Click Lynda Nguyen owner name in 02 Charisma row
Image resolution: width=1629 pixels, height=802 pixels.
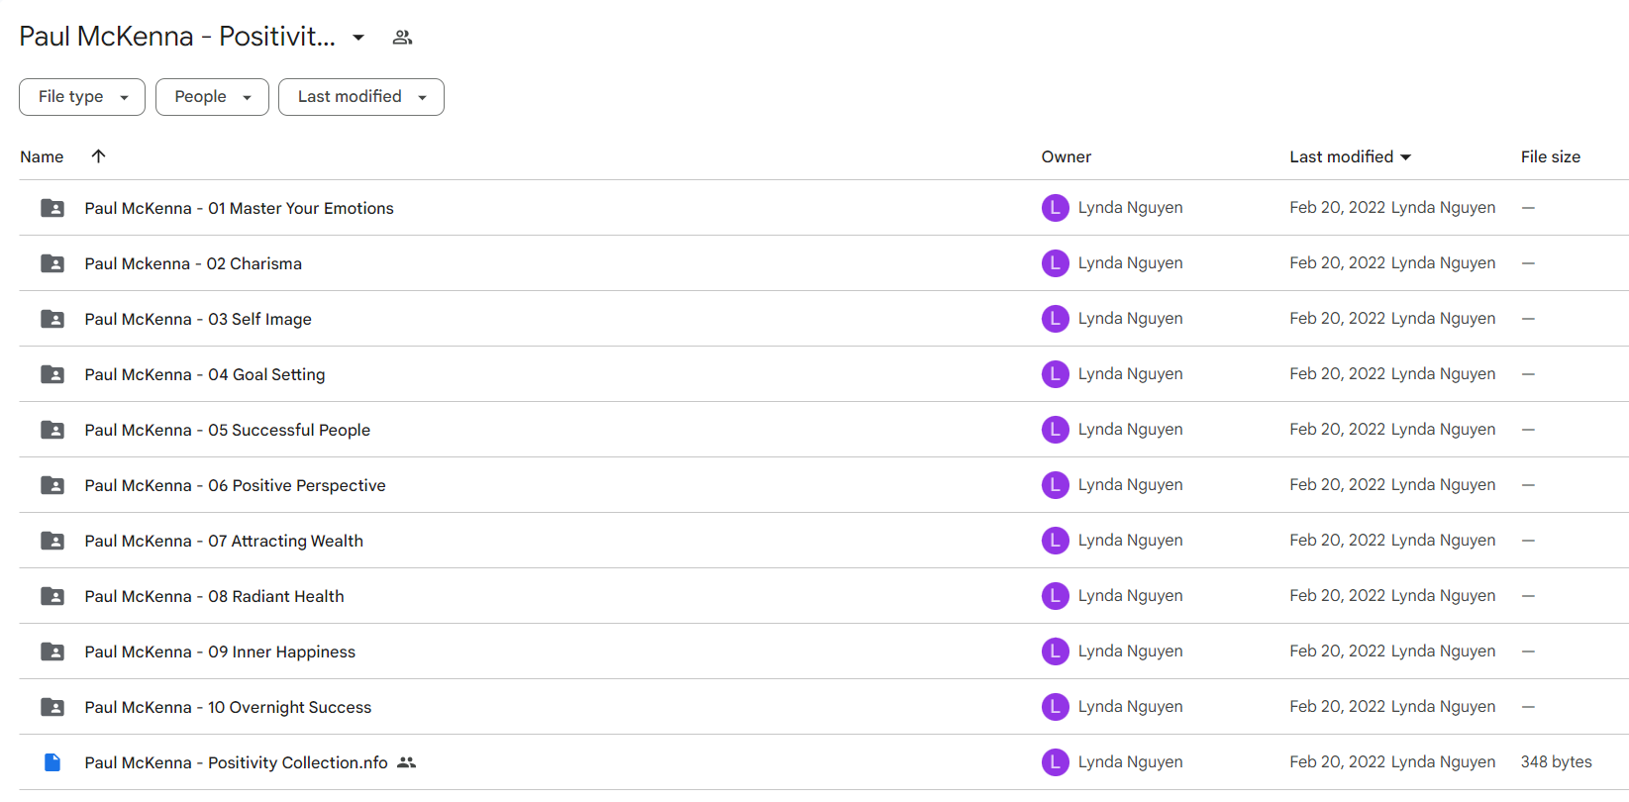[1130, 263]
